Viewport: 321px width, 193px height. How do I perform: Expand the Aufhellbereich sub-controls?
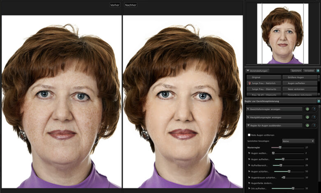point(249,165)
